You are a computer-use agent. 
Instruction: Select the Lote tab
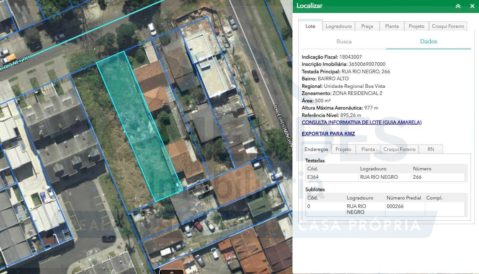point(310,26)
